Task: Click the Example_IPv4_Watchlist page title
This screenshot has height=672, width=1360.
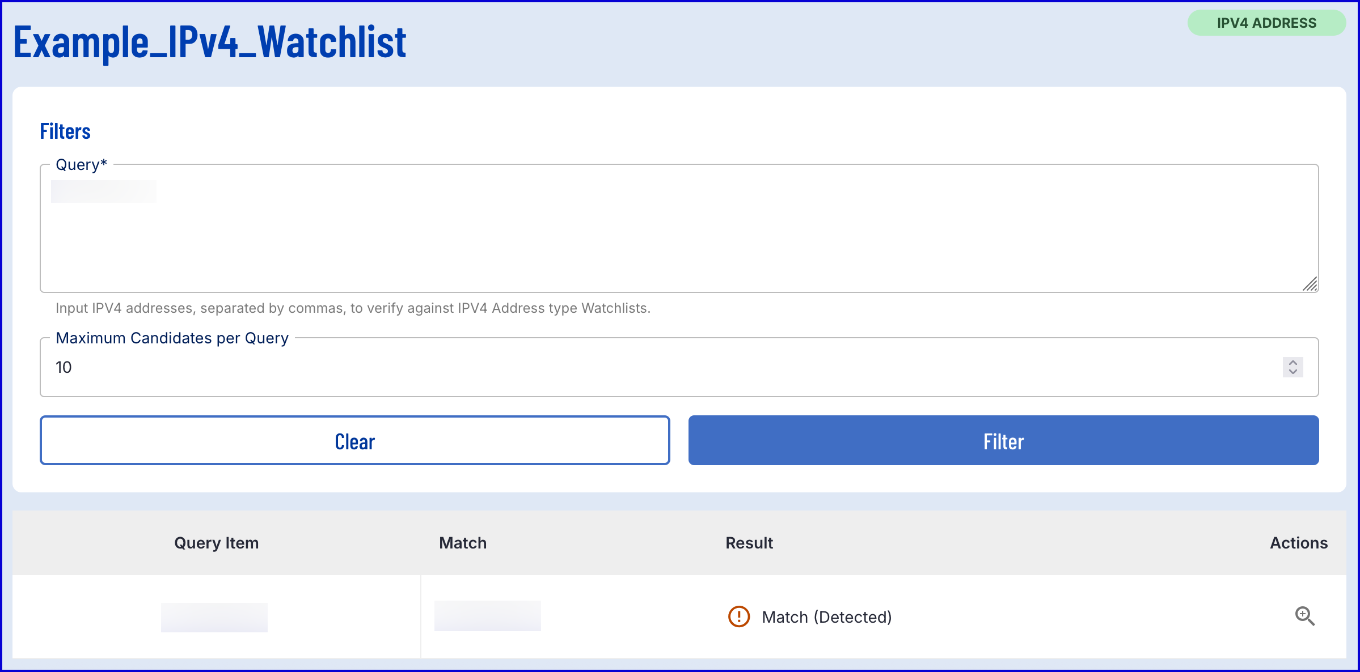Action: coord(210,42)
